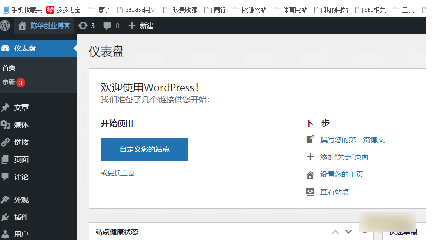Click the 链接 chain link icon

[5, 142]
